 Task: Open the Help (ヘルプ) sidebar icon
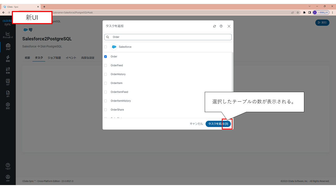(8, 166)
